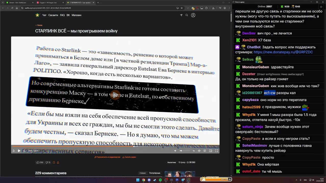Open Spotify from the taskbar
This screenshot has width=326, height=183.
point(160,180)
